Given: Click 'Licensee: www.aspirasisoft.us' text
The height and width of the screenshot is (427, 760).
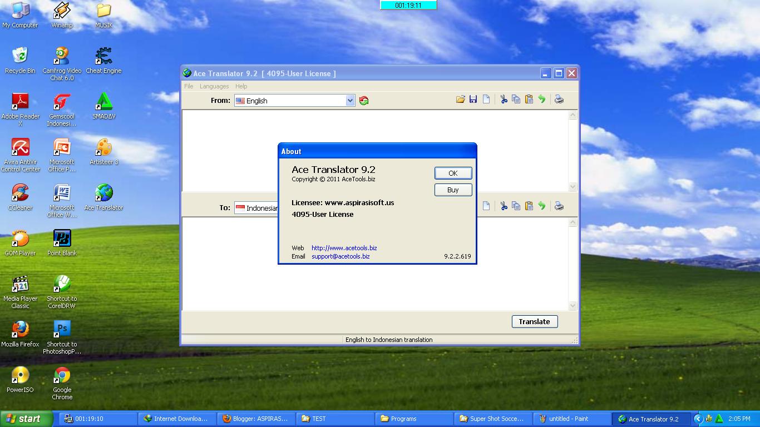Looking at the screenshot, I should coord(343,202).
